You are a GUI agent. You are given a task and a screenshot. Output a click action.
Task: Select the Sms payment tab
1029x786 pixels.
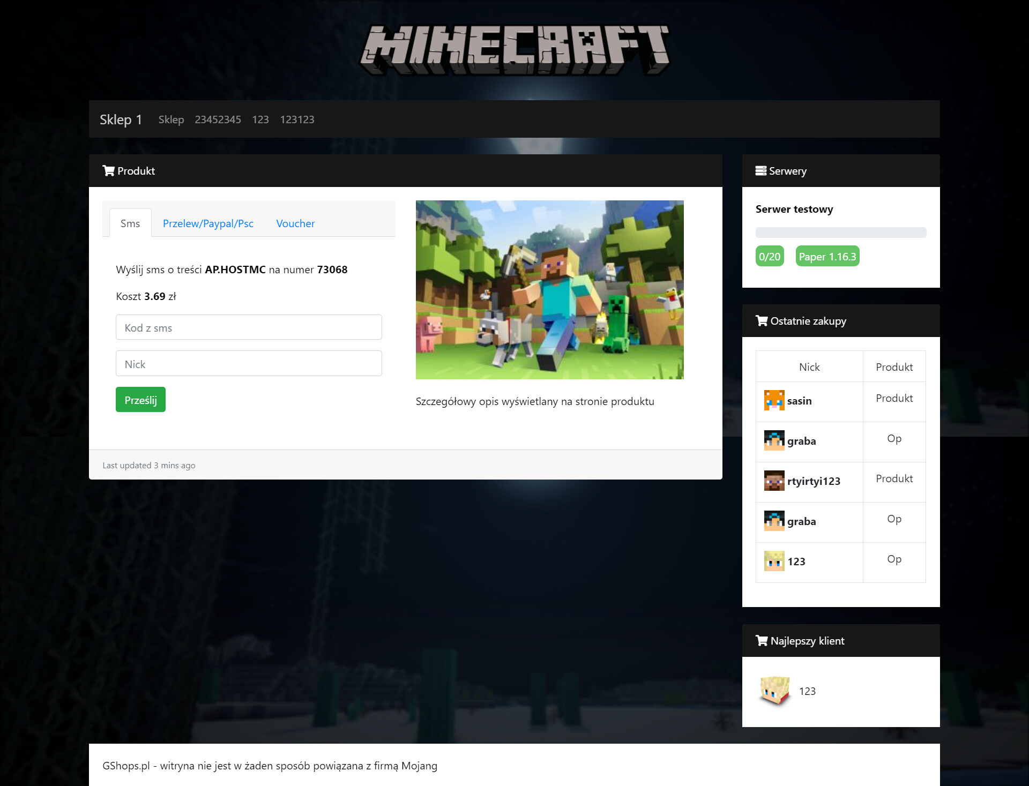[130, 223]
